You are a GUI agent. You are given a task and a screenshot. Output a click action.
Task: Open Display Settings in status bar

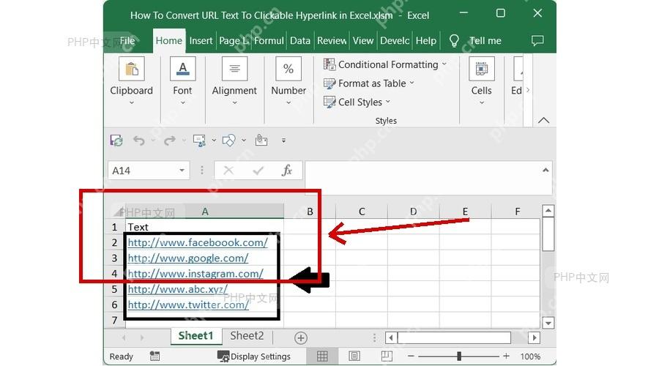point(254,356)
